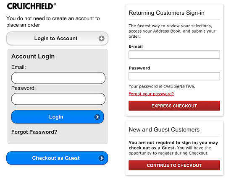
Task: Click the Crutchfield logo
Action: coord(31,6)
